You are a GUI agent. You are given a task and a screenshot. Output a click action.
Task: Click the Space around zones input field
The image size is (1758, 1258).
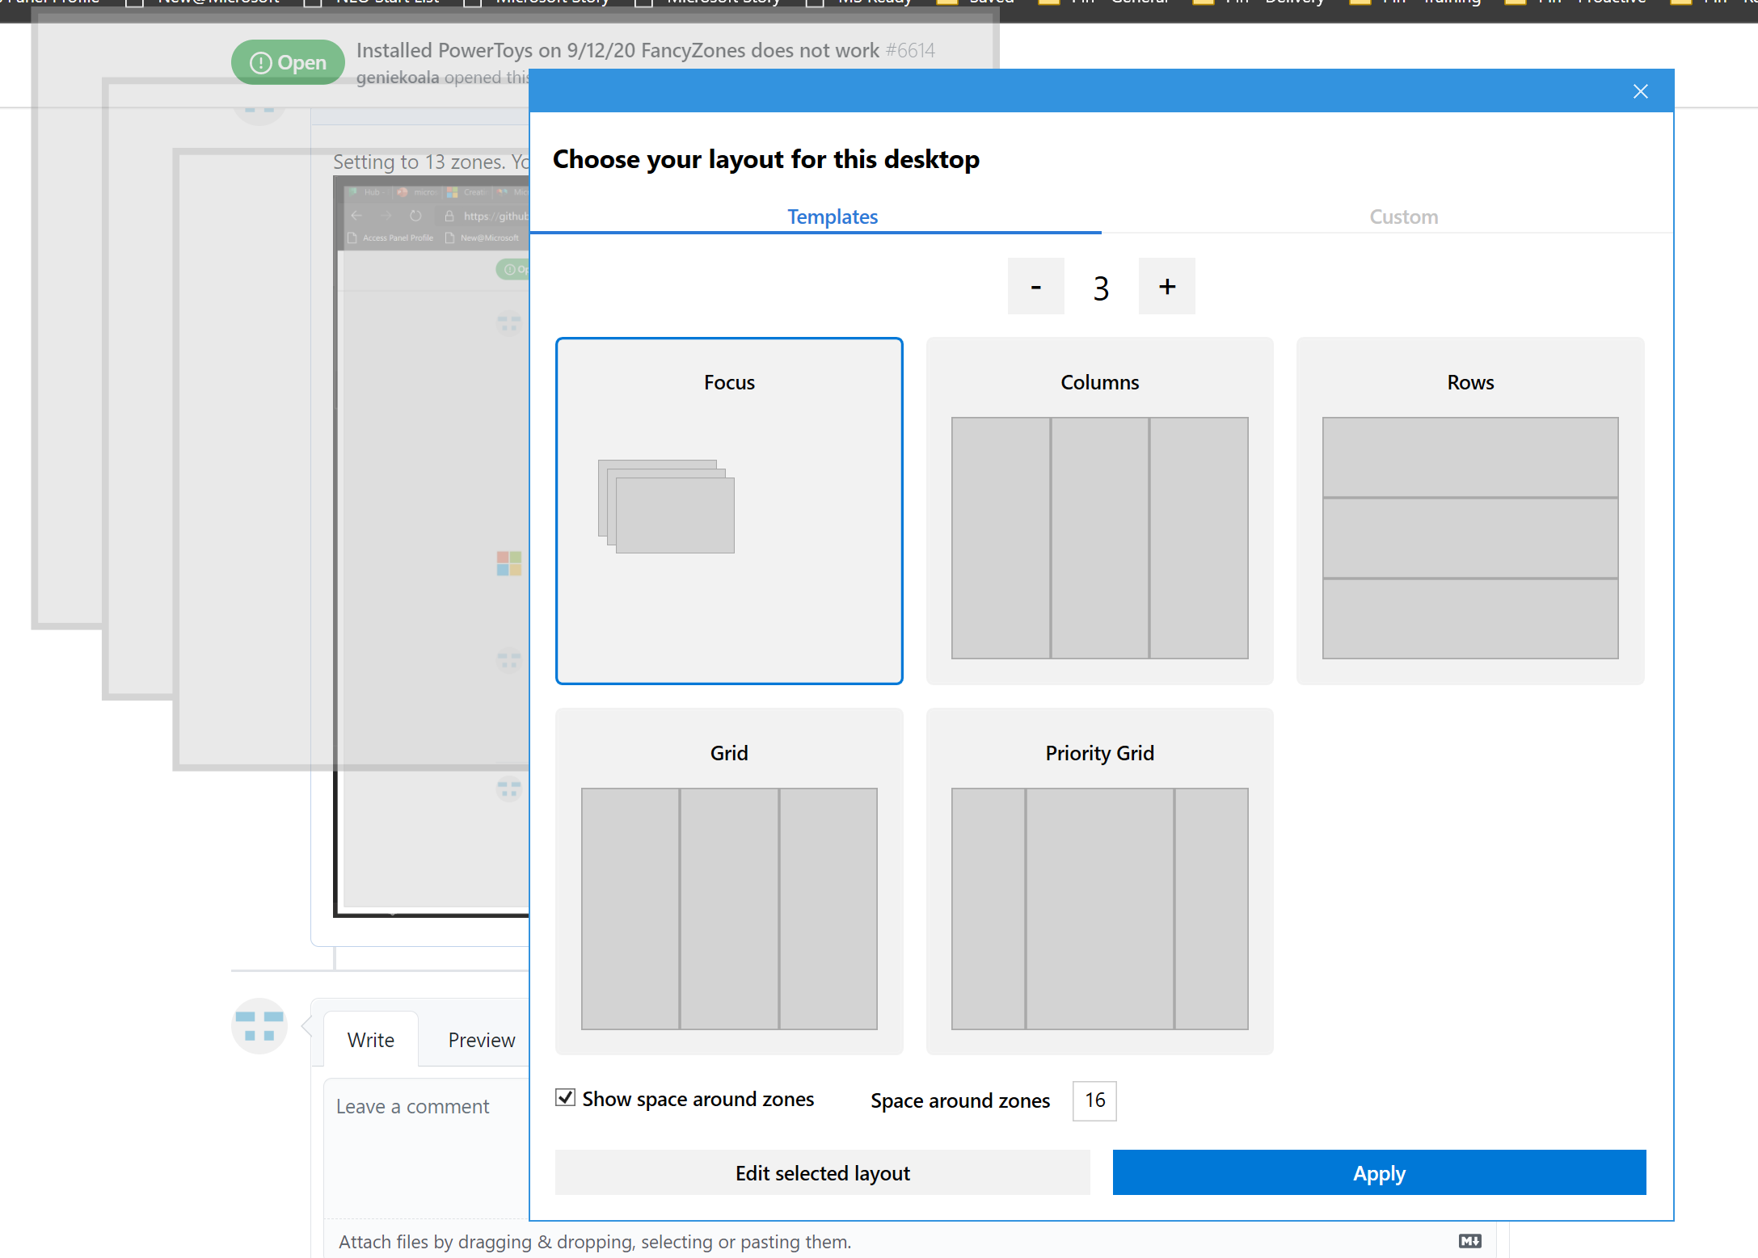[x=1094, y=1100]
